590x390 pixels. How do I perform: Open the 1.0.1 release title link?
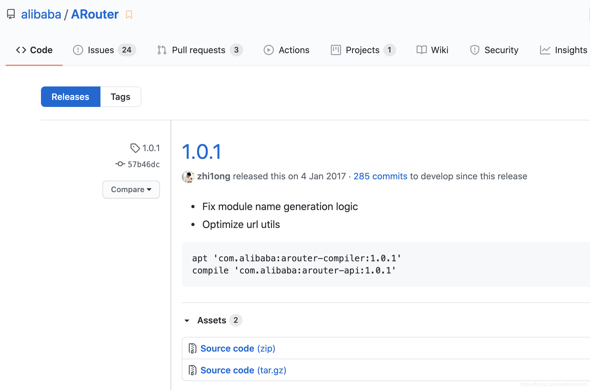click(202, 151)
